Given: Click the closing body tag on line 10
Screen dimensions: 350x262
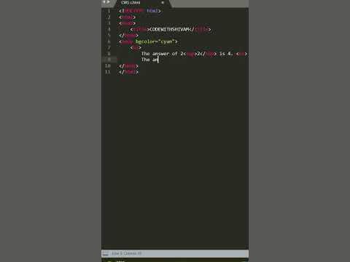Looking at the screenshot, I should 128,65.
